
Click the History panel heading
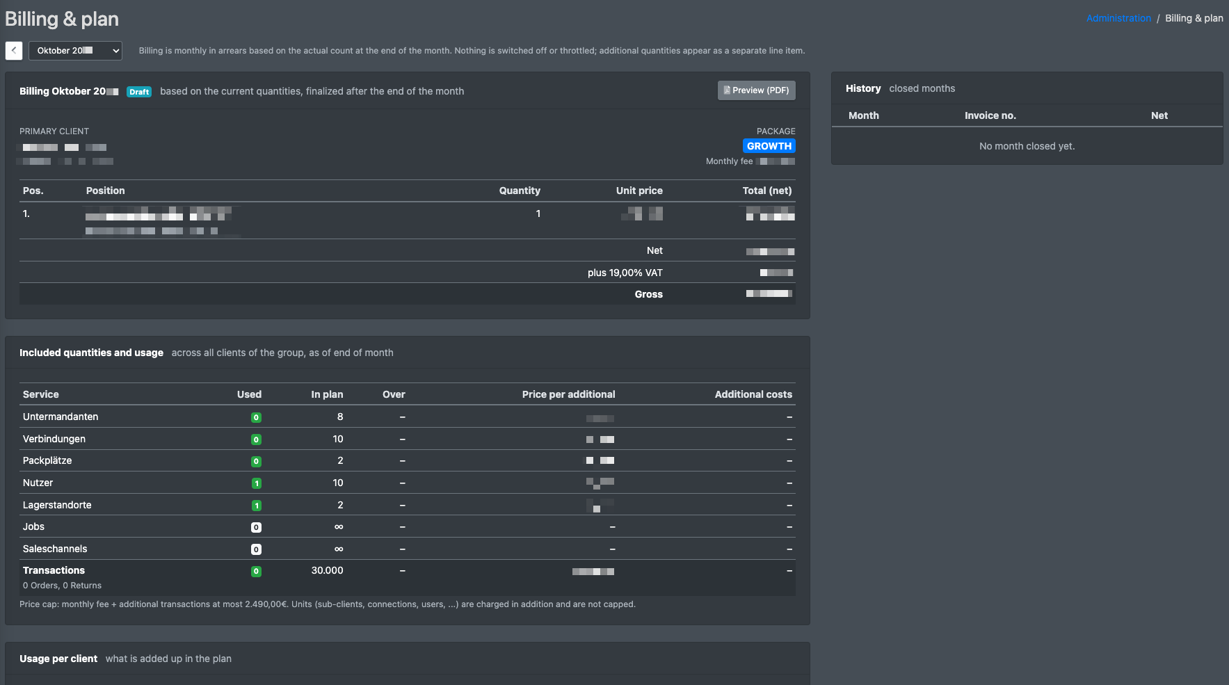tap(863, 88)
